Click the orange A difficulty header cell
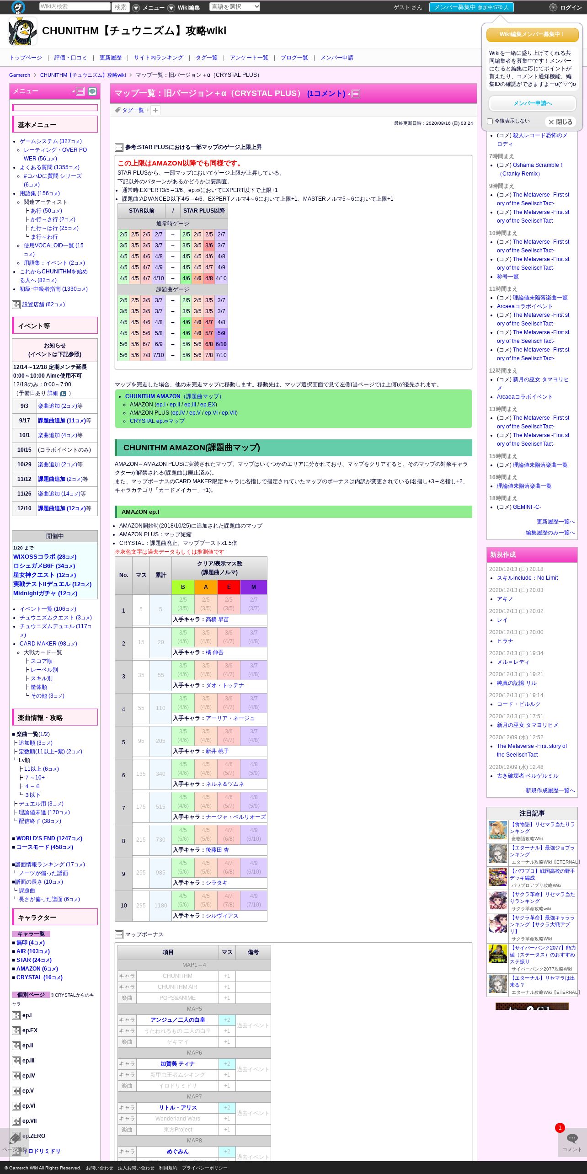The height and width of the screenshot is (1174, 587). pyautogui.click(x=206, y=587)
